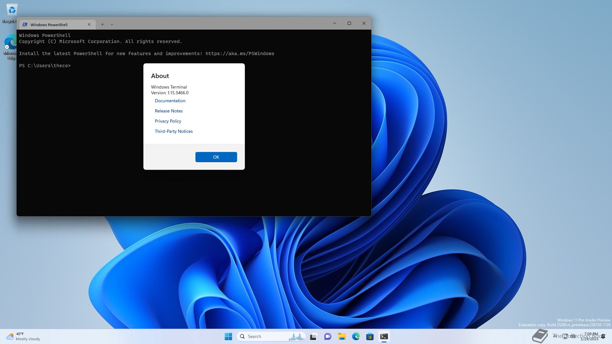Open Task View from the taskbar
The width and height of the screenshot is (612, 344).
click(314, 336)
